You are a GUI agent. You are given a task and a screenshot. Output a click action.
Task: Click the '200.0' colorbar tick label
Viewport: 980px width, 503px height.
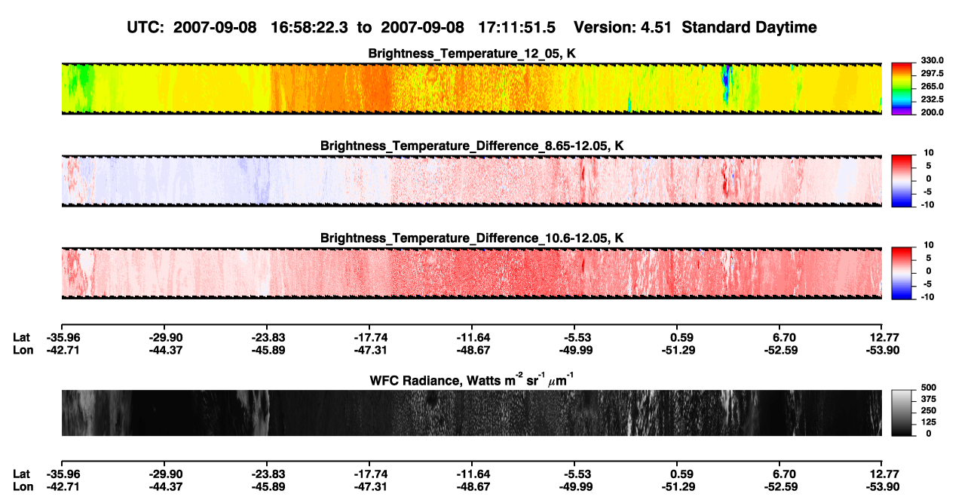click(x=933, y=112)
